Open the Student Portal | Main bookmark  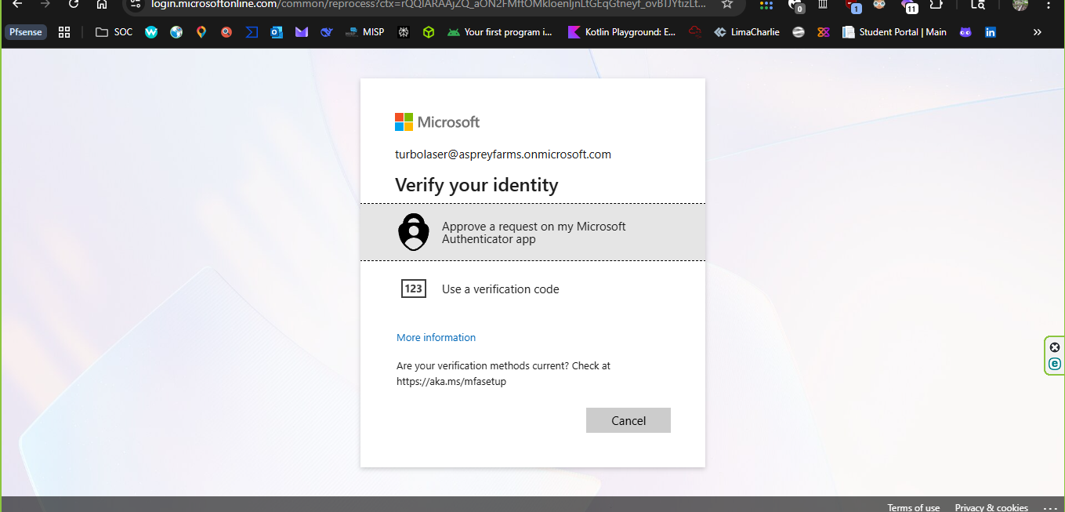tap(894, 32)
